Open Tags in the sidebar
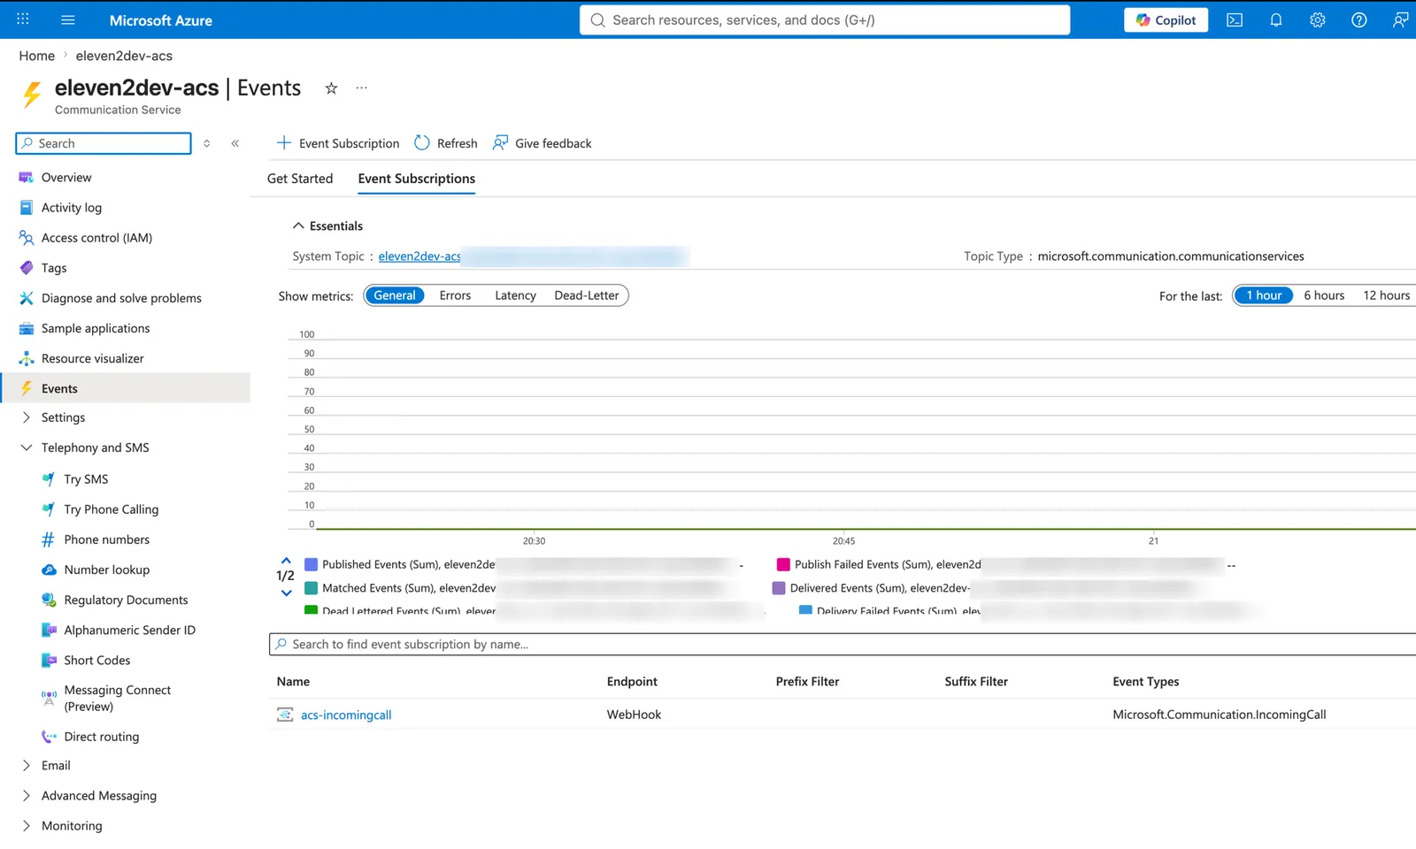 [54, 267]
